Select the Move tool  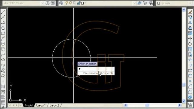click(x=190, y=38)
